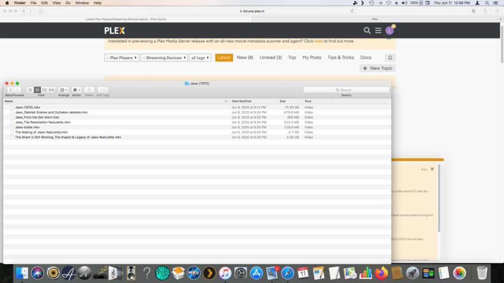Go forward in the Finder window

point(17,90)
